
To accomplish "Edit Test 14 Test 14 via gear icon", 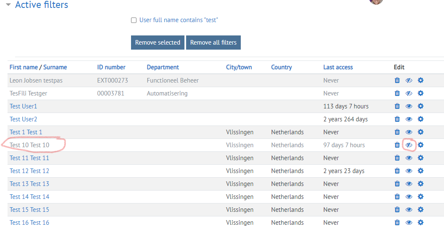I will (421, 196).
